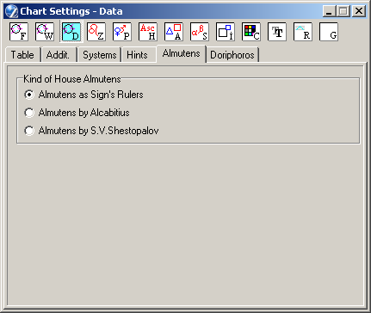
Task: Open the T fonts settings icon
Action: click(x=277, y=32)
